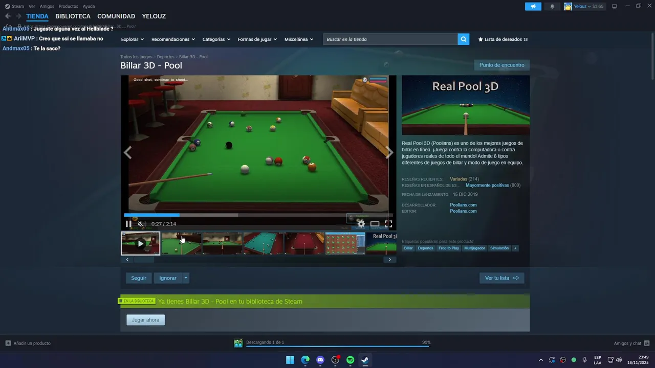
Task: Click Steam taskbar icon
Action: 365,360
